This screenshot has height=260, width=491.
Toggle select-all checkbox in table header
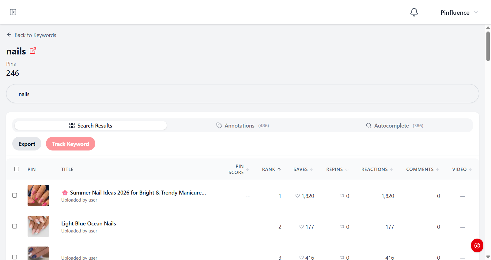coord(17,169)
